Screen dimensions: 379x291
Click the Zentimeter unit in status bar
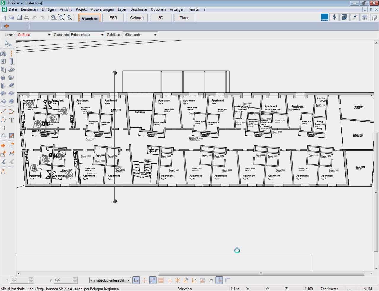(x=329, y=289)
